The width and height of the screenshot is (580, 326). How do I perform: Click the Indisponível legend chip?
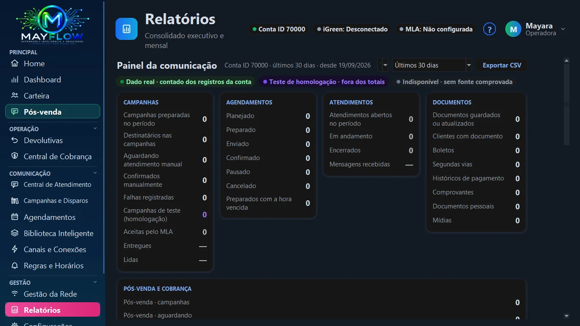click(x=454, y=82)
